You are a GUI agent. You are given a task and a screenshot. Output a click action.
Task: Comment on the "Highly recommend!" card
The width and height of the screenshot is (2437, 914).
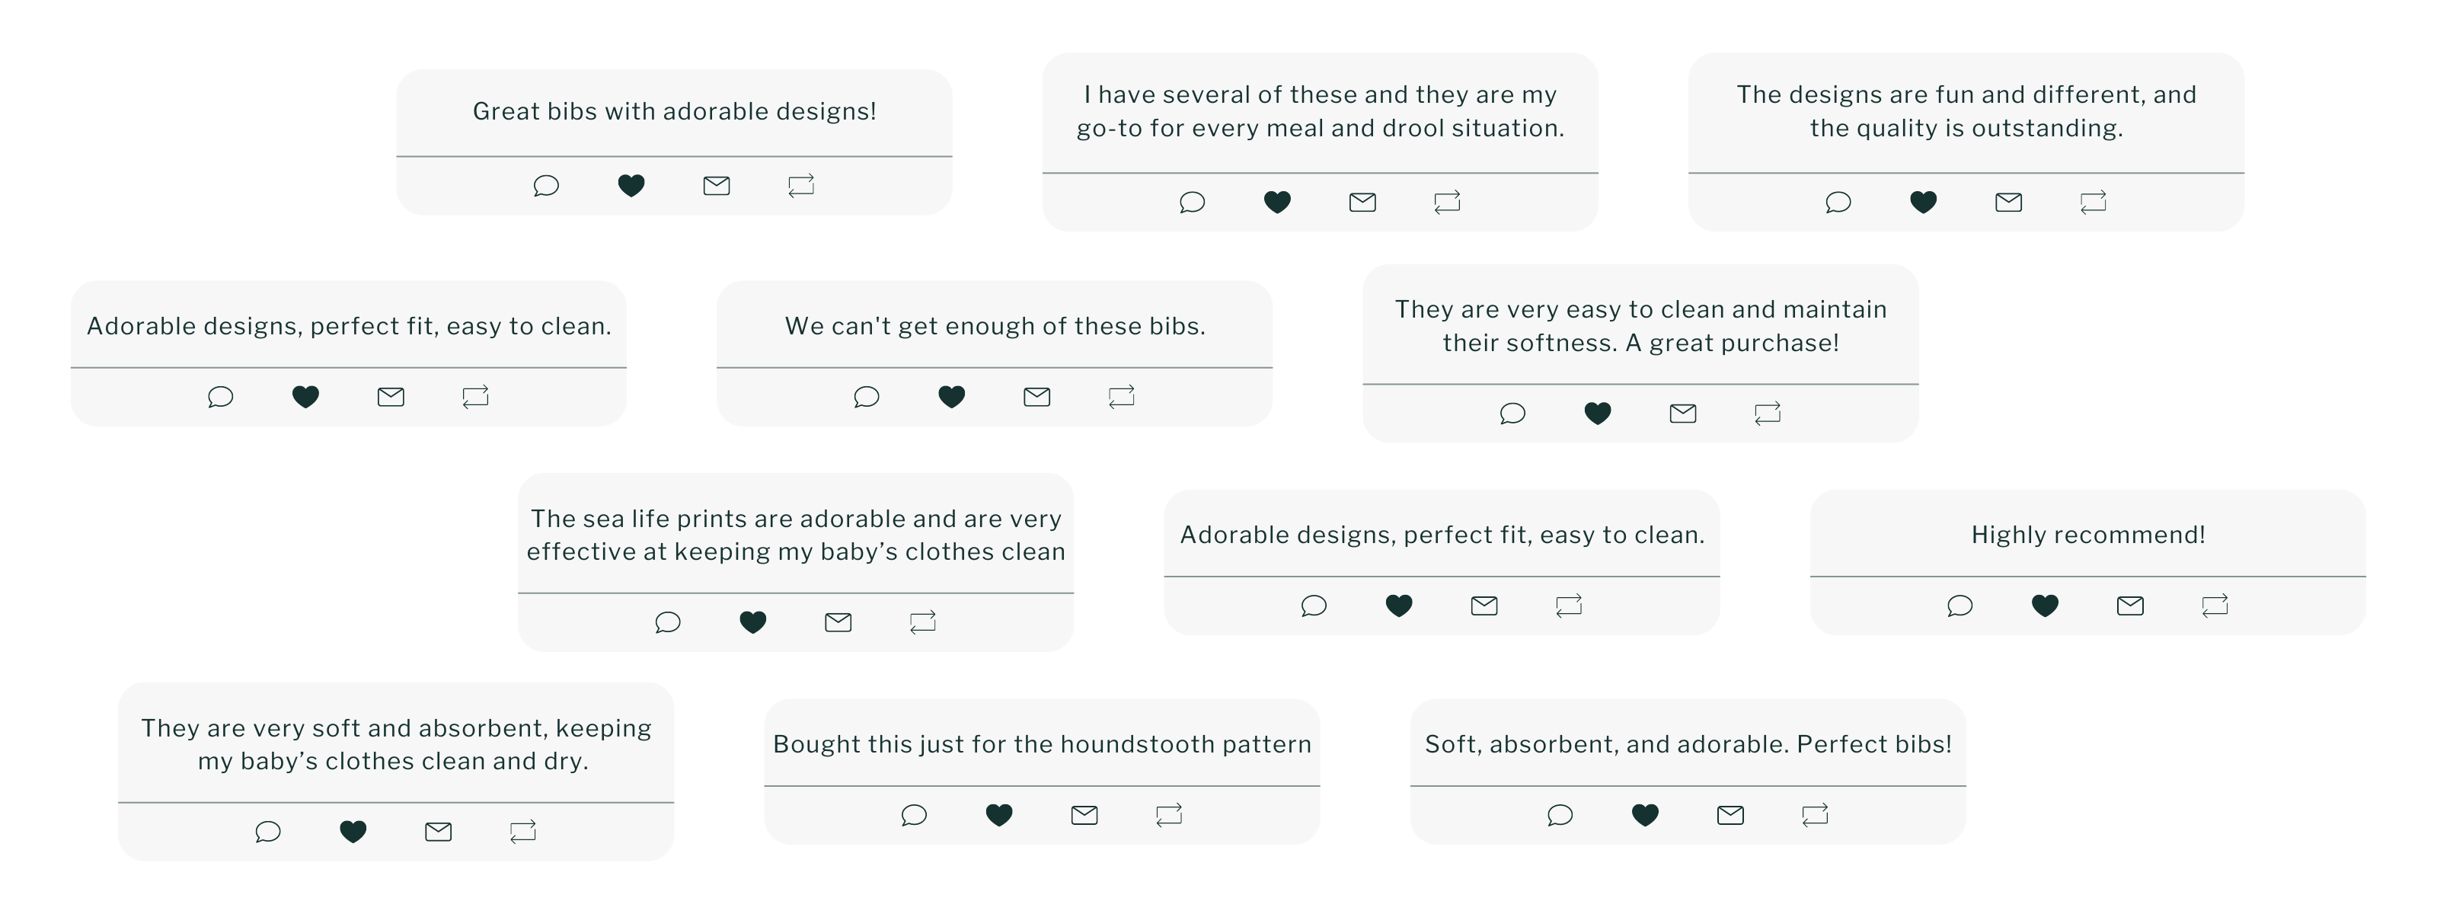coord(1960,606)
